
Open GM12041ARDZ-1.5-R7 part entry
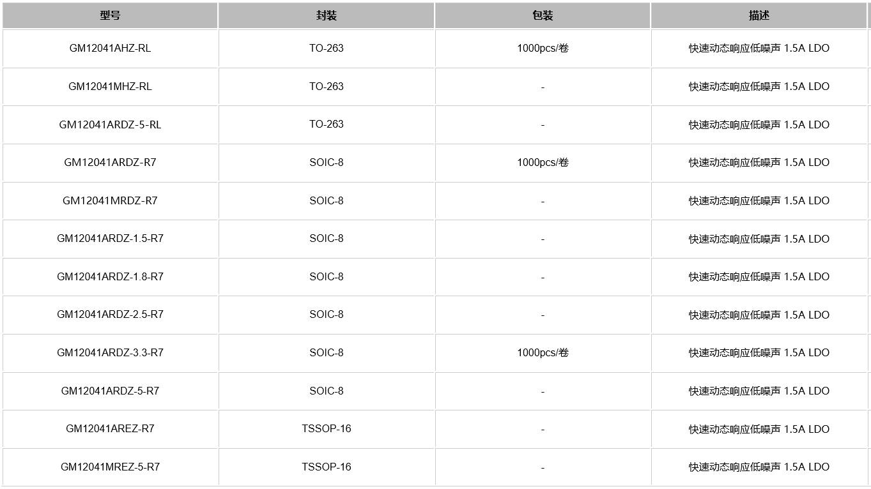pyautogui.click(x=110, y=239)
